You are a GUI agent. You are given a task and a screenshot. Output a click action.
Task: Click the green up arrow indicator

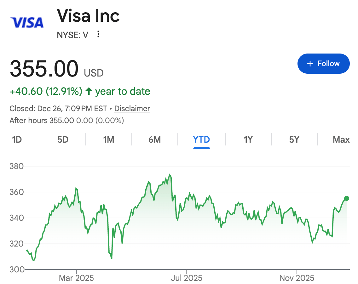[89, 91]
